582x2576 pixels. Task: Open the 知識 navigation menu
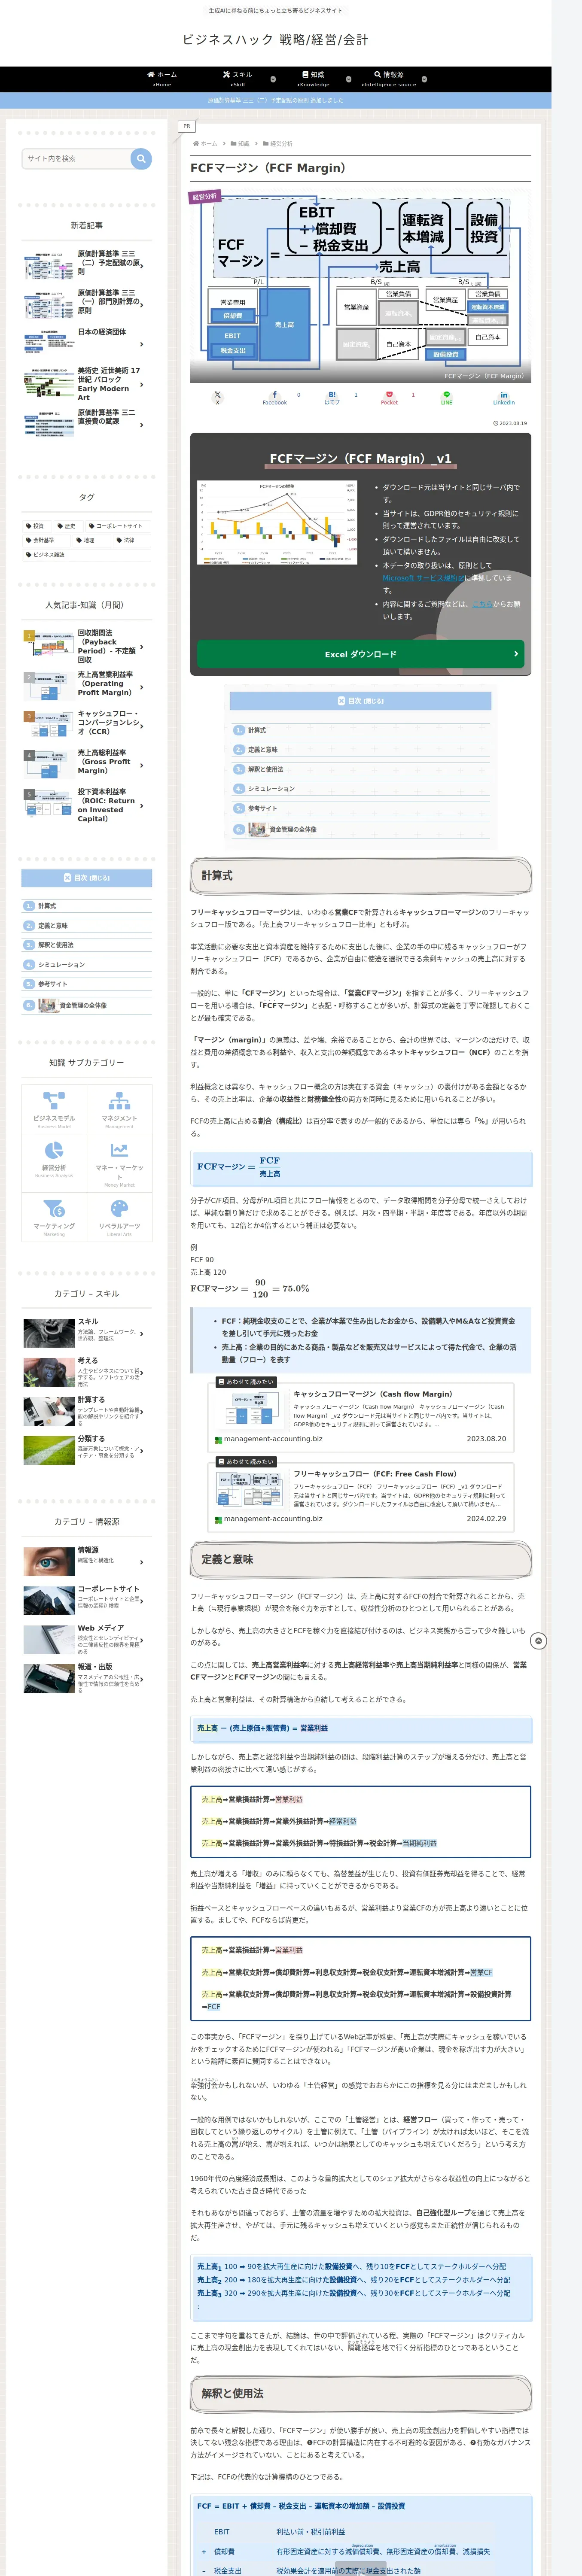(x=313, y=79)
